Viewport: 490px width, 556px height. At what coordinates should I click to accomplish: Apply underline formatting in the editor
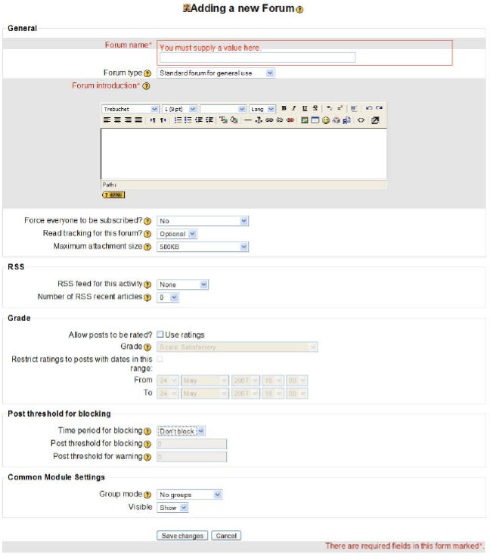click(304, 109)
